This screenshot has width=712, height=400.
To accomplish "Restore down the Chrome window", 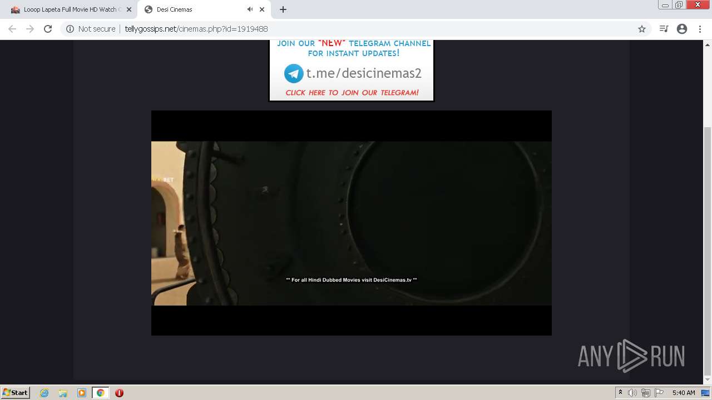I will click(x=679, y=5).
